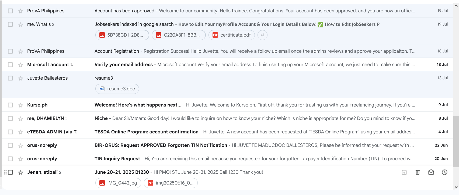Screen dimensions: 459x195
Task: Open the certificate.pdf attachment
Action: pos(232,35)
